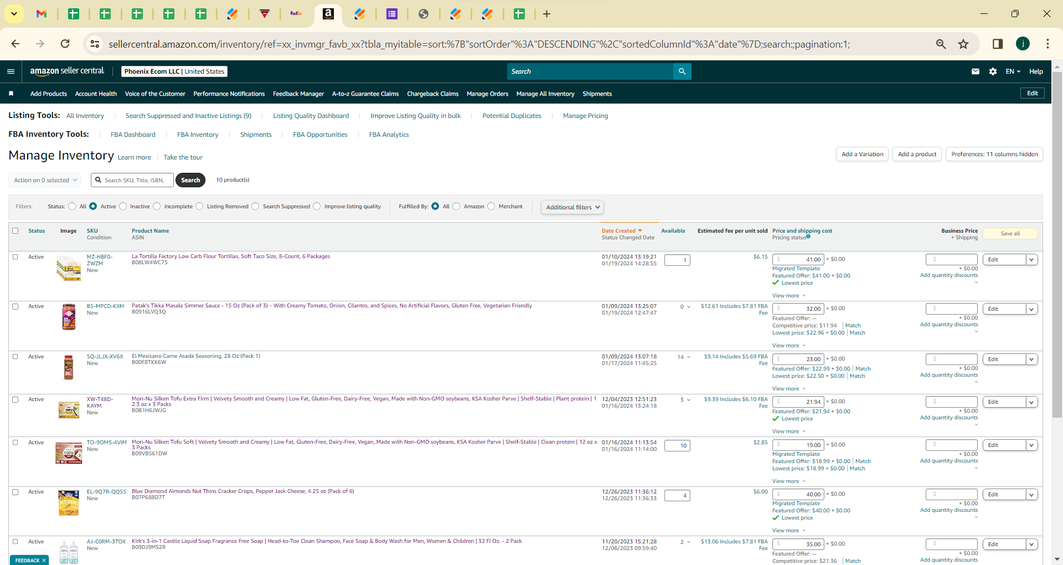Click the Search SKU, Title, ISBN field
This screenshot has width=1063, height=565.
tap(132, 180)
